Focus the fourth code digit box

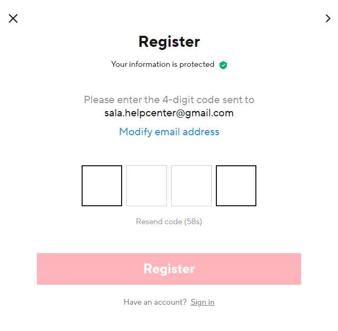point(236,186)
